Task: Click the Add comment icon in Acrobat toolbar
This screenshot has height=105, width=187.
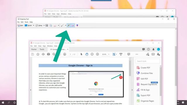Action: (129, 54)
